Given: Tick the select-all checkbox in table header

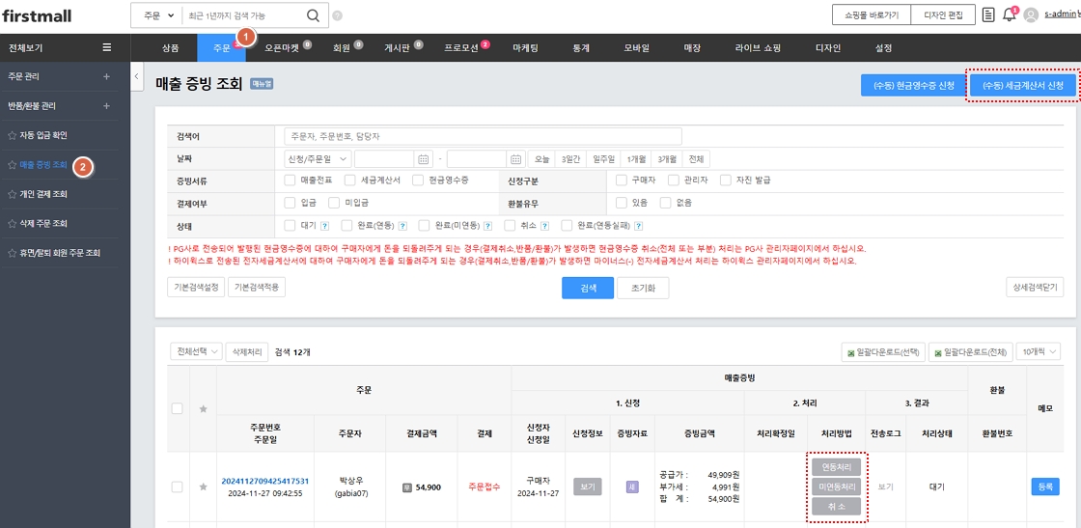Looking at the screenshot, I should pyautogui.click(x=178, y=408).
